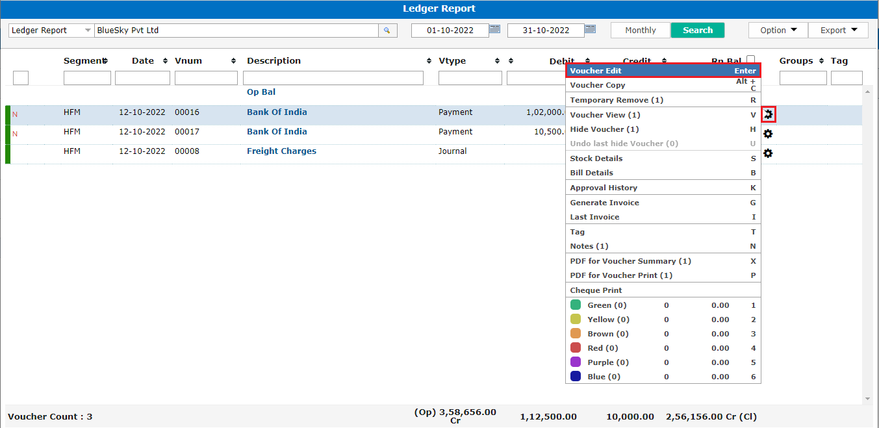Open the Bank Of India link for voucher 00017
The height and width of the screenshot is (428, 879).
pyautogui.click(x=277, y=132)
